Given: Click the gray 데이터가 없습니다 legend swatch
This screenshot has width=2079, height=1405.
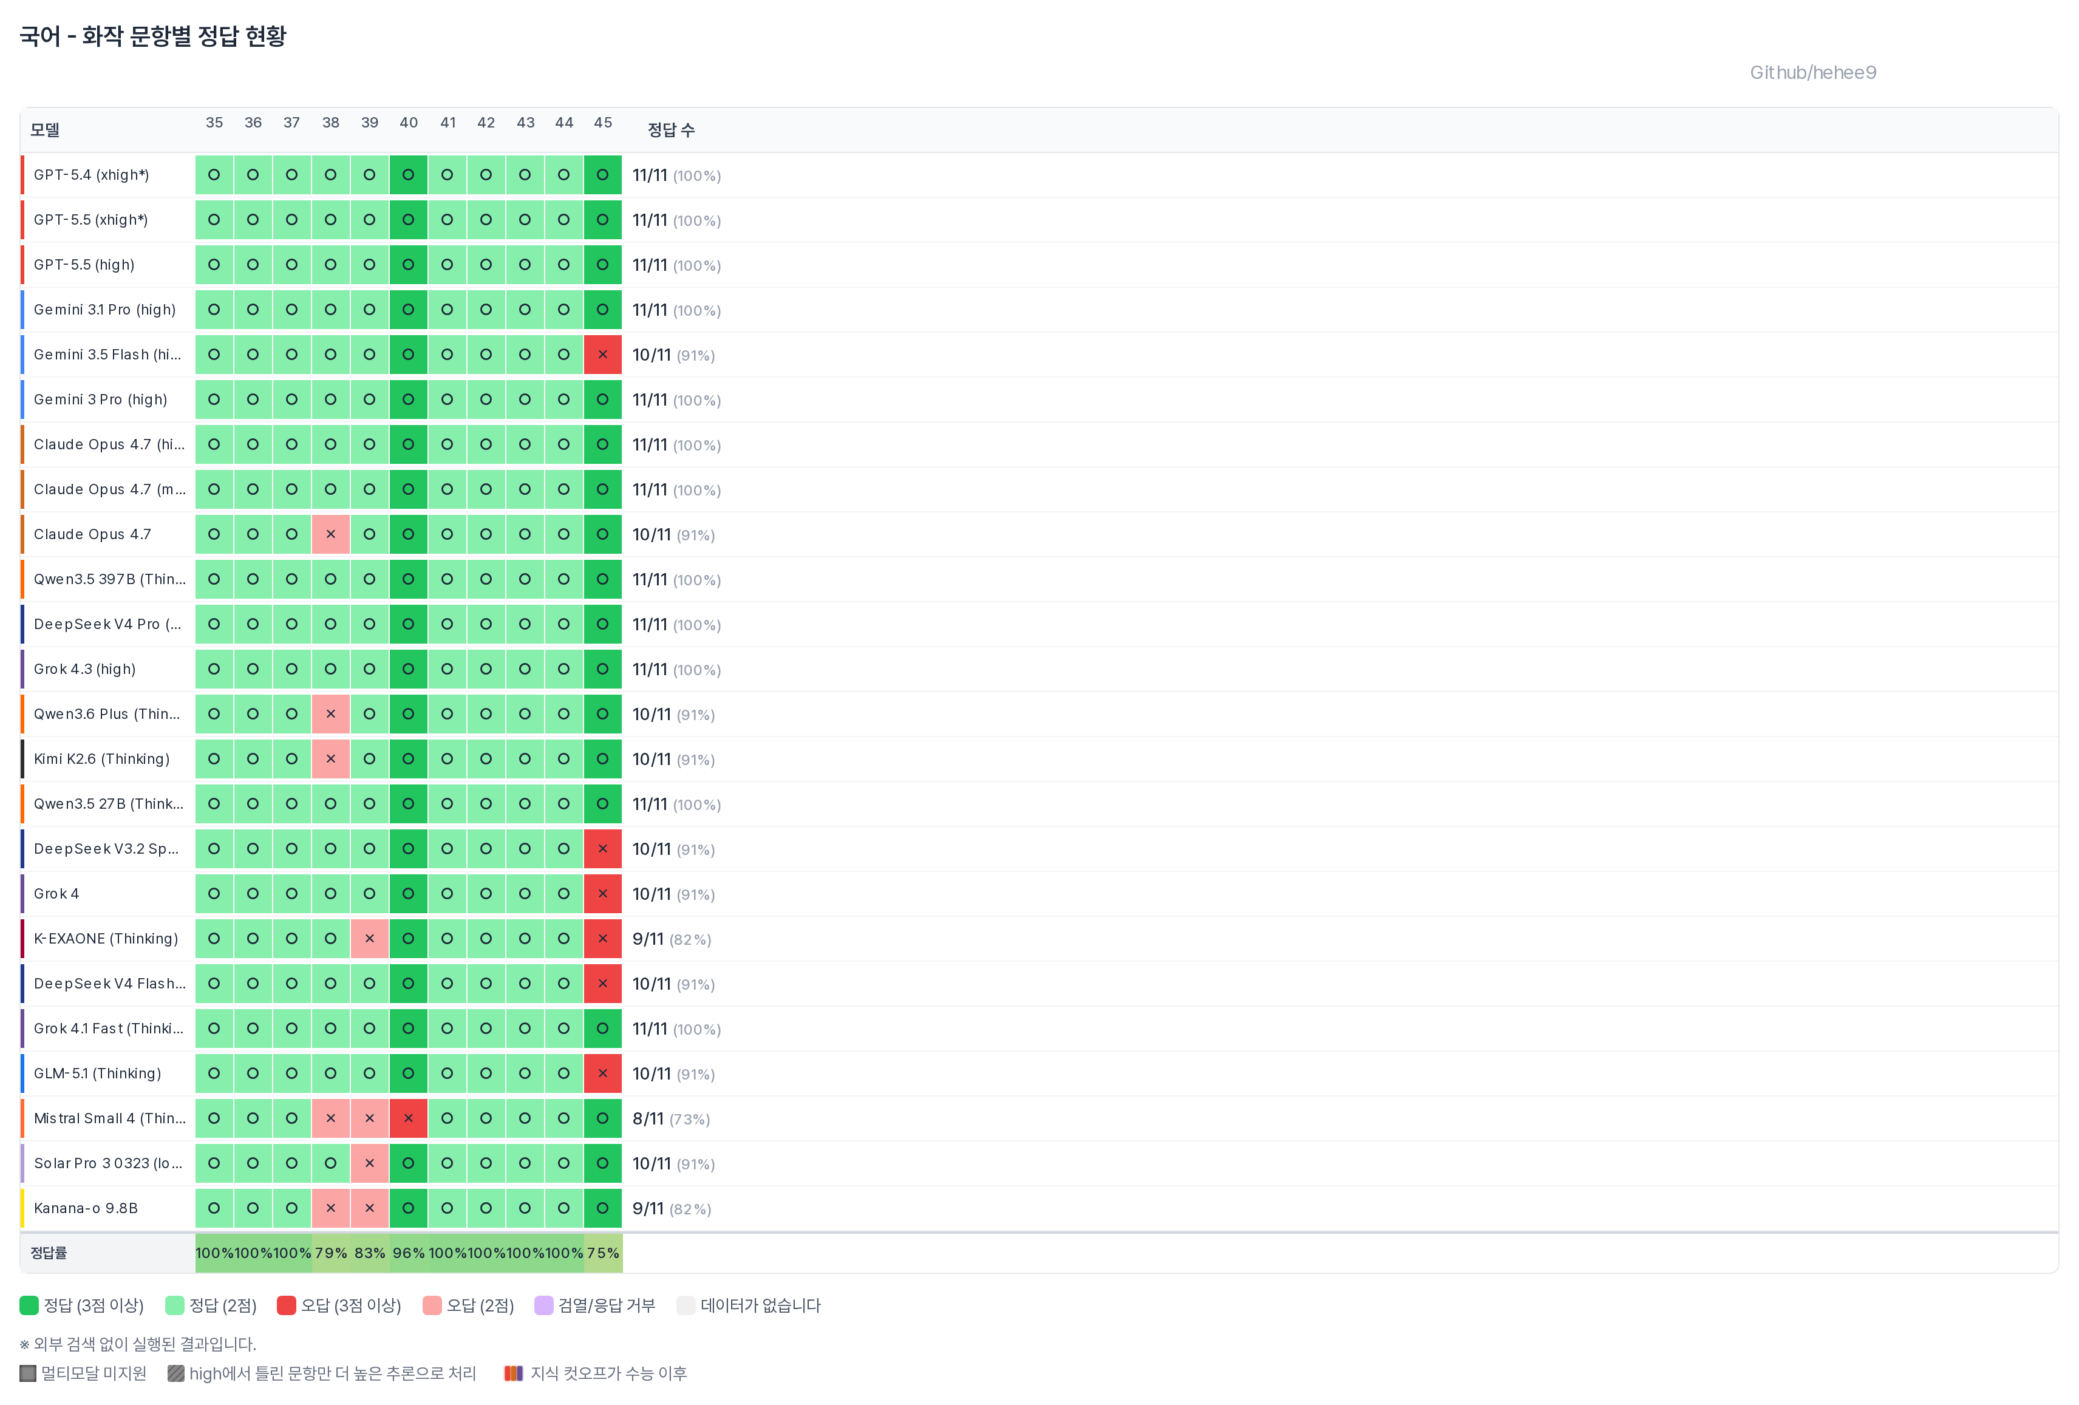Looking at the screenshot, I should point(686,1306).
